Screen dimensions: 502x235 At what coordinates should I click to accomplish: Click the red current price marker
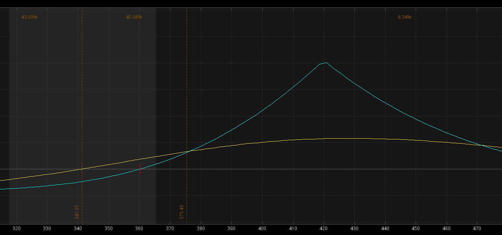tap(140, 169)
